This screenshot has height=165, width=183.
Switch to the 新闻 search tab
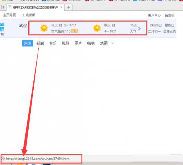(x=40, y=43)
